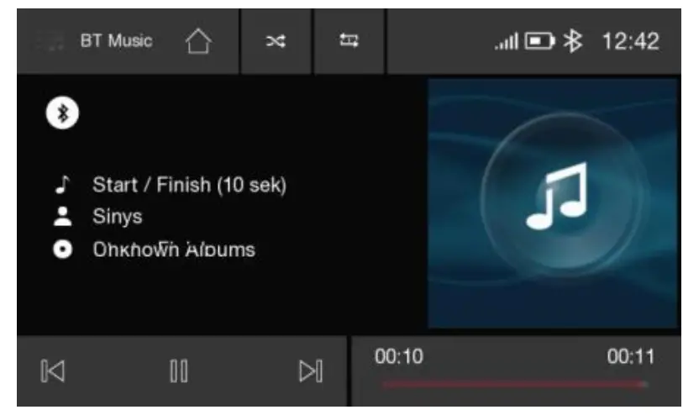Click the 00:11 total duration label
The height and width of the screenshot is (415, 683).
[631, 357]
